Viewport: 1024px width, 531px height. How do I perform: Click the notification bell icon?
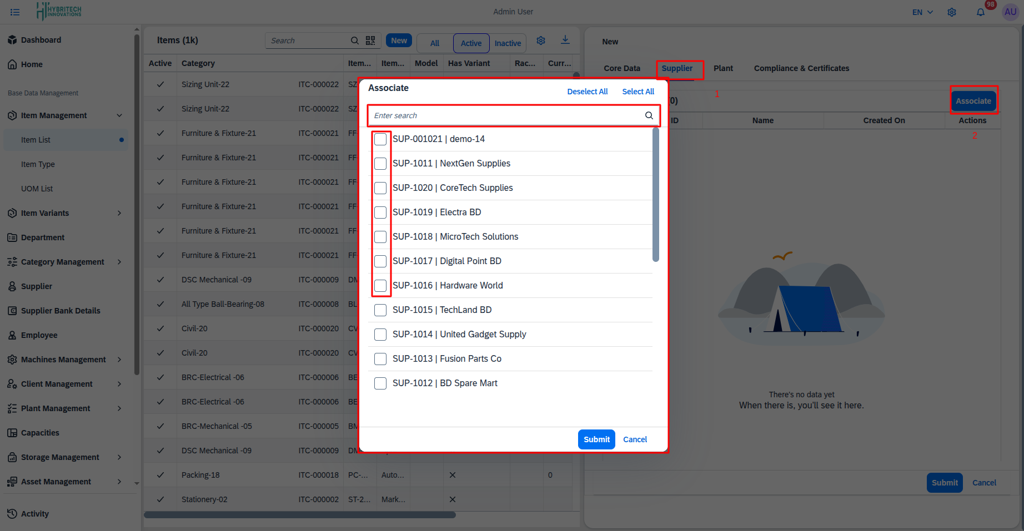pos(981,12)
